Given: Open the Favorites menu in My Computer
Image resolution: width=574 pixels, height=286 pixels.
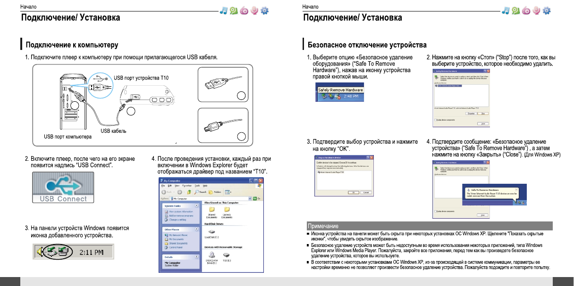Looking at the screenshot, I should pos(187,186).
